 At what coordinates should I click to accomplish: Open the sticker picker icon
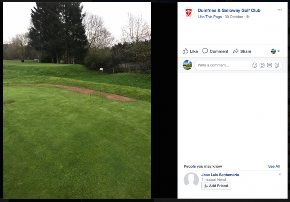(277, 65)
